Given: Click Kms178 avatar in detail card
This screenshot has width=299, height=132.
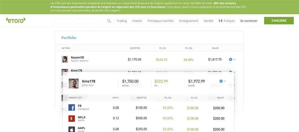Looking at the screenshot, I should click(x=74, y=83).
